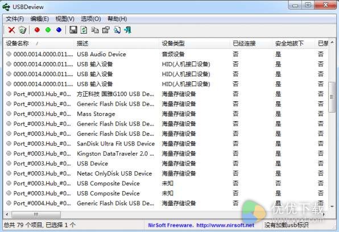Click the USBDeview title bar app icon
The width and height of the screenshot is (339, 232).
coord(6,7)
